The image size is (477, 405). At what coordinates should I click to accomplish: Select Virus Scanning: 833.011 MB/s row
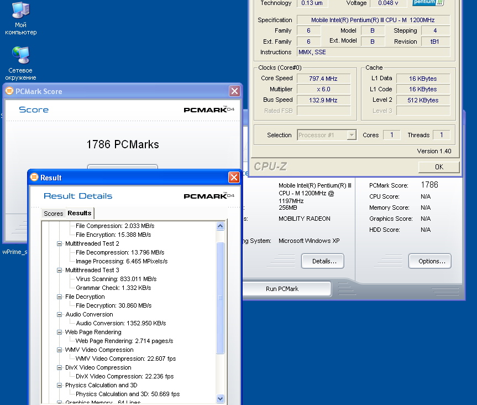tap(116, 279)
